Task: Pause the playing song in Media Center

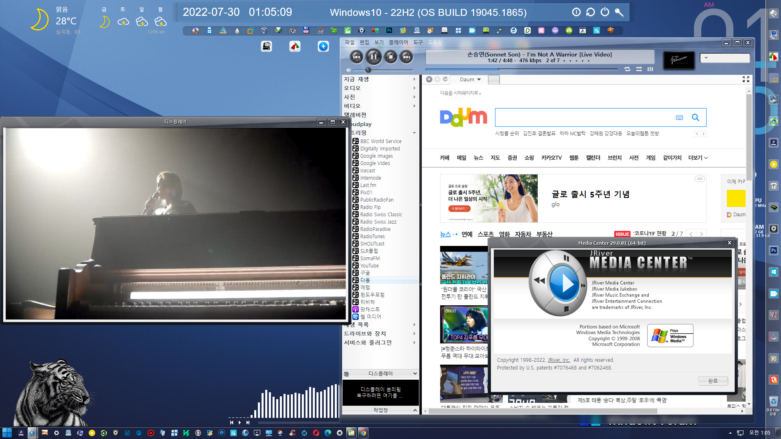Action: click(x=373, y=57)
